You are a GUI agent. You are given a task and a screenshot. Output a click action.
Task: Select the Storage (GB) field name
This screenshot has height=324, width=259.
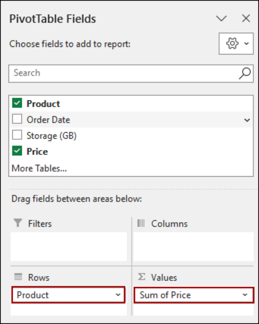(52, 136)
